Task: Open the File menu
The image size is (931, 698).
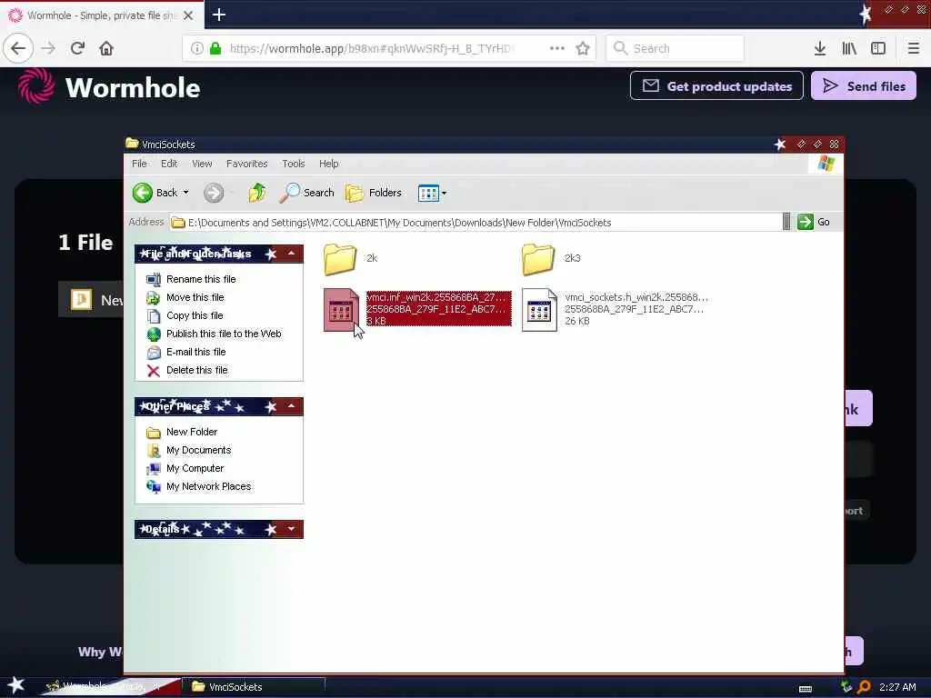Action: 139,164
